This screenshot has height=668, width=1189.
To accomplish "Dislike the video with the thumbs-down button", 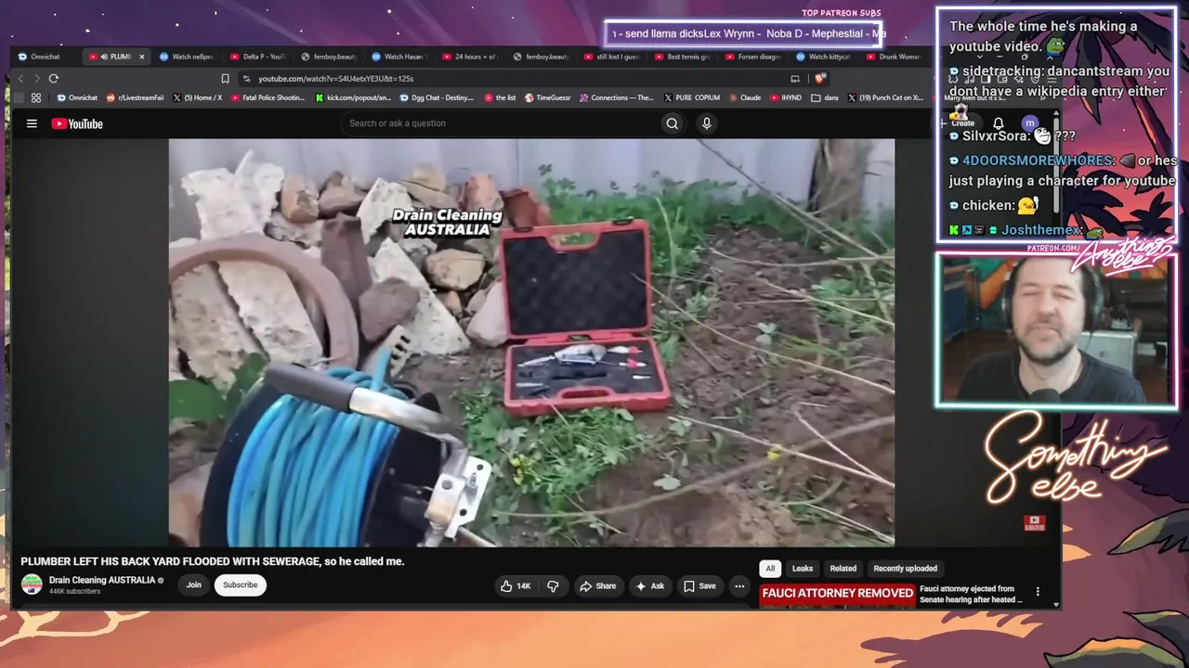I will (x=553, y=586).
